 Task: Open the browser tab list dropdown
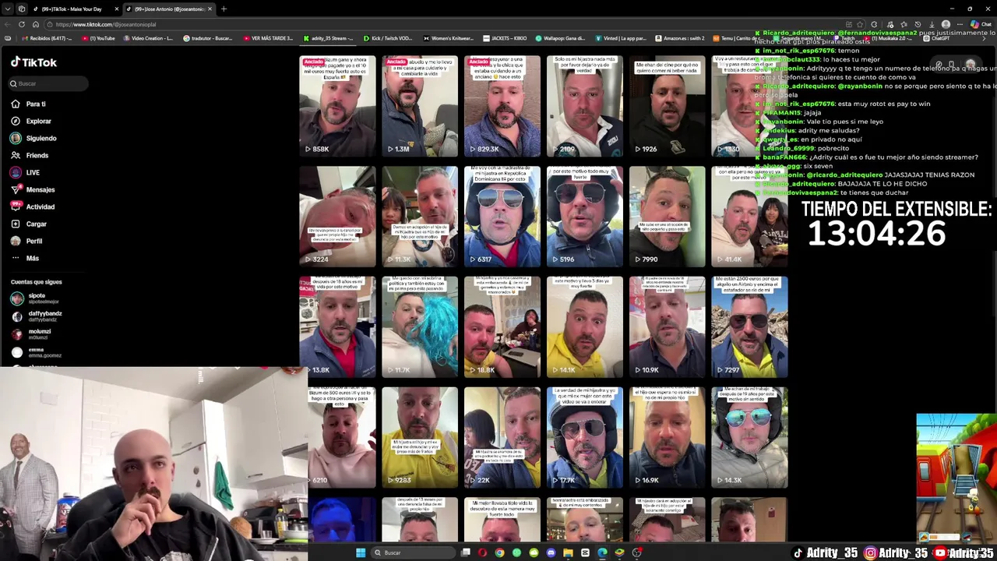click(7, 9)
